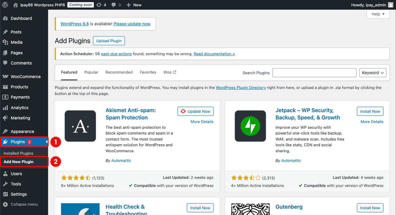Click the Upload Plugin button
Image resolution: width=396 pixels, height=215 pixels.
[109, 41]
